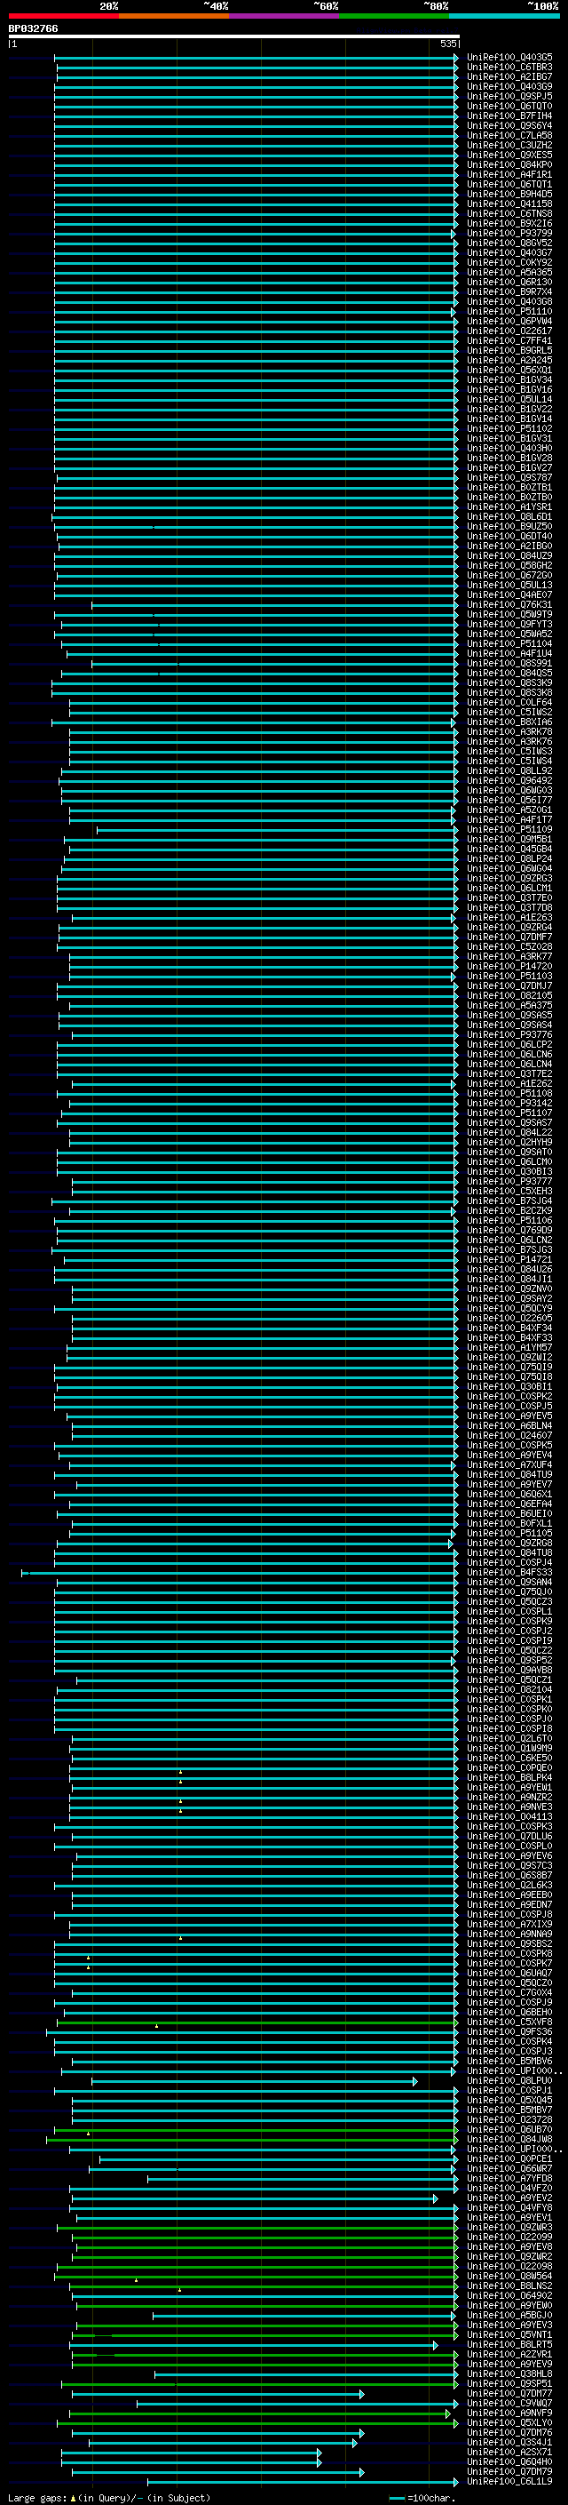Select hit UniRef100_A1YM57
The height and width of the screenshot is (2505, 568).
click(x=509, y=1348)
